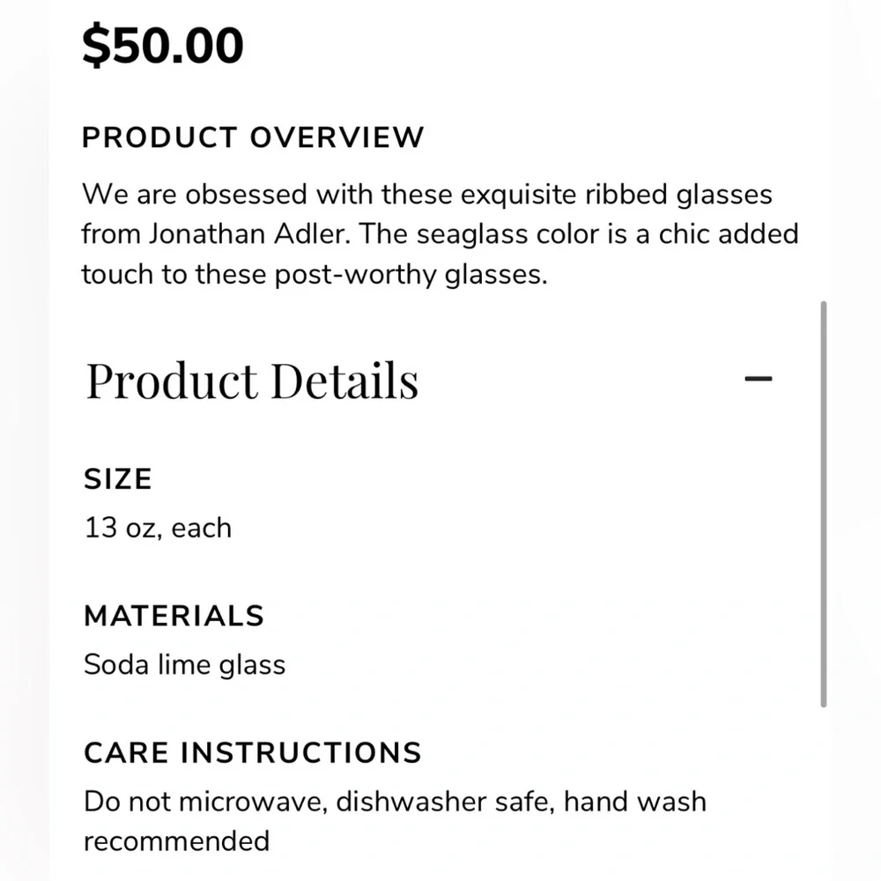Click the CARE INSTRUCTIONS label
The image size is (881, 881).
(252, 753)
